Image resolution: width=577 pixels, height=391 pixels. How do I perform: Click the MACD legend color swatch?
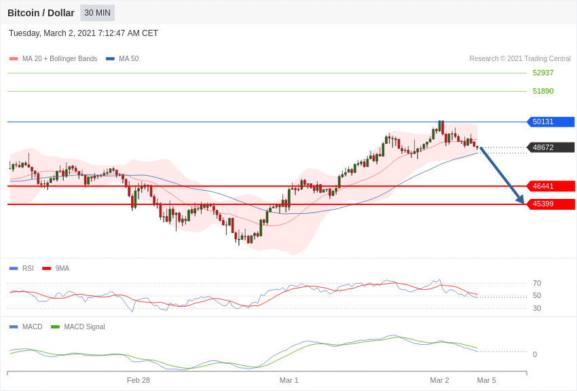[14, 327]
